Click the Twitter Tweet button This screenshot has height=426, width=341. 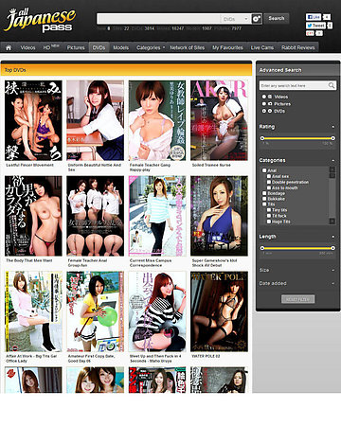point(315,26)
